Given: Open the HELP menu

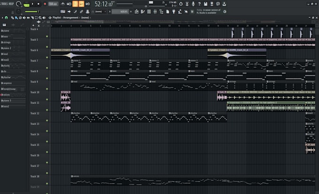Looking at the screenshot, I should click(11, 4).
